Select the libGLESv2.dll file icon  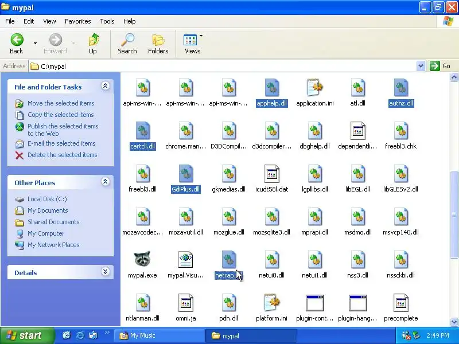(400, 174)
